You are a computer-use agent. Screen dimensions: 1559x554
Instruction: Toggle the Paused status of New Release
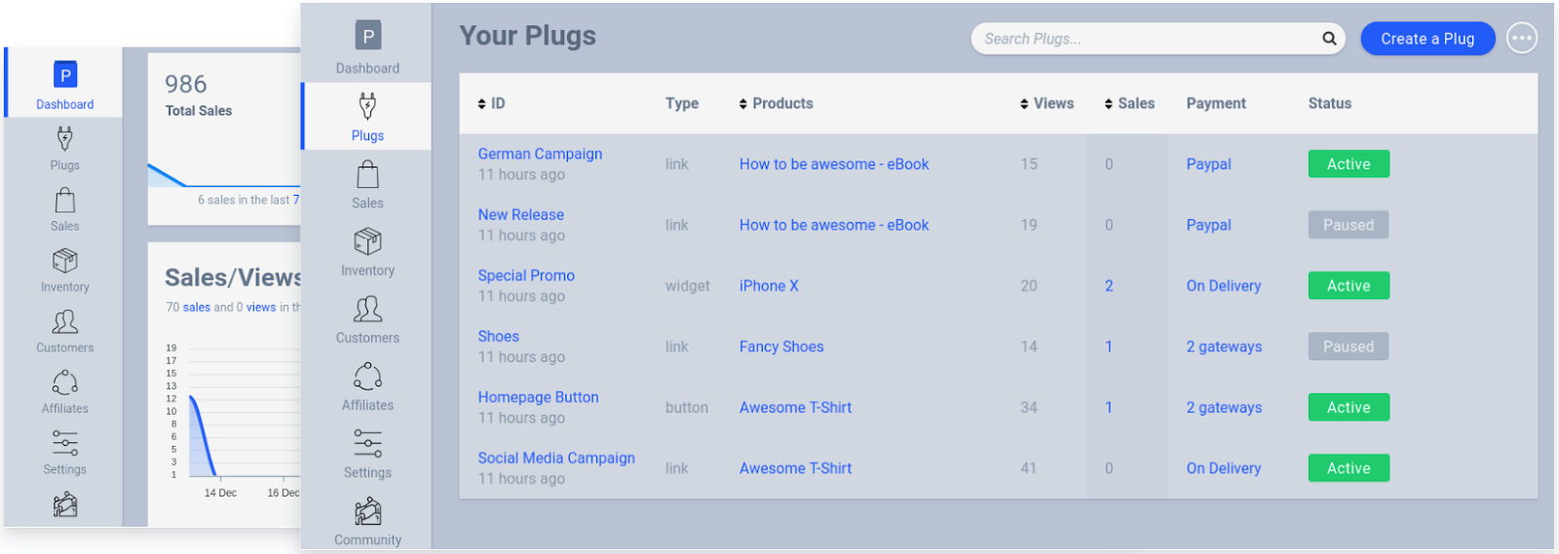click(1349, 225)
